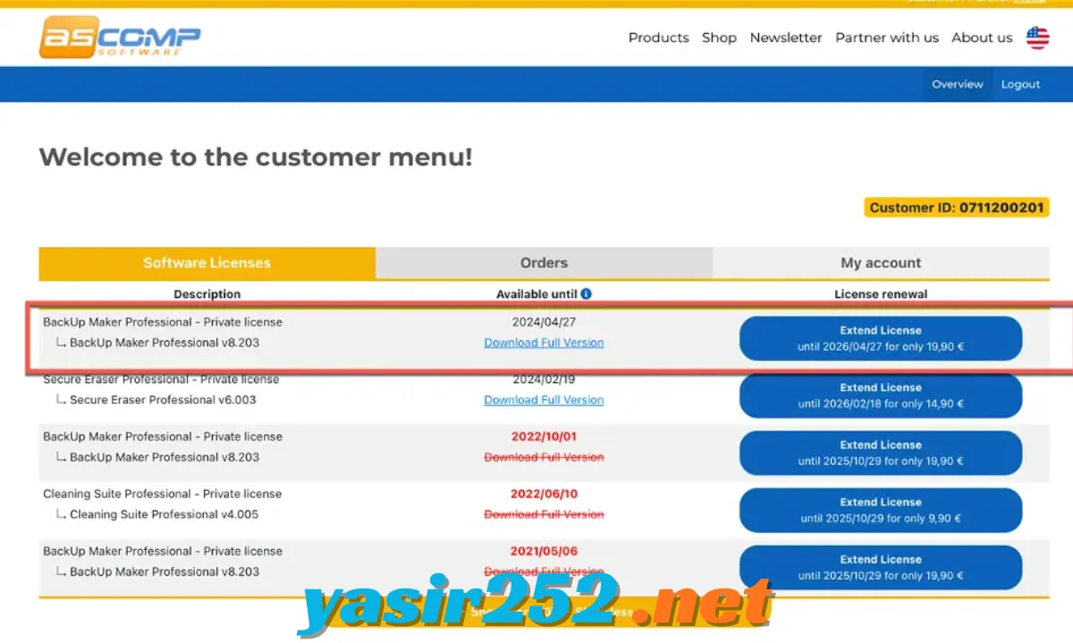This screenshot has width=1073, height=643.
Task: Extend the BackUp Maker license expired 2021/05/06
Action: (881, 567)
